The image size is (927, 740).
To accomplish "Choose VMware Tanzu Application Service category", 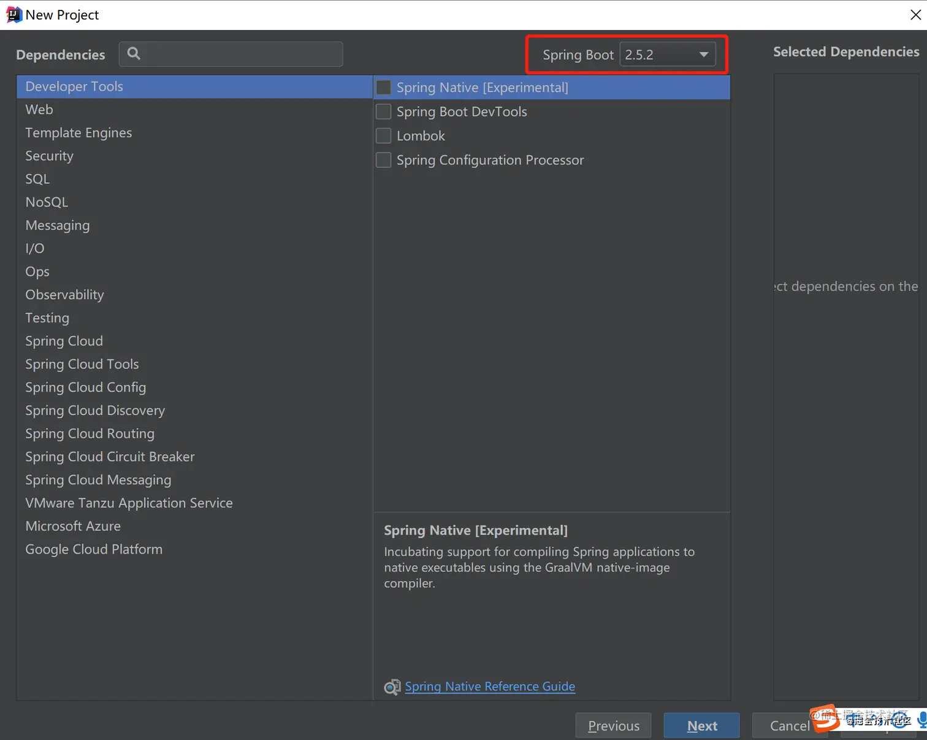I will (194, 503).
